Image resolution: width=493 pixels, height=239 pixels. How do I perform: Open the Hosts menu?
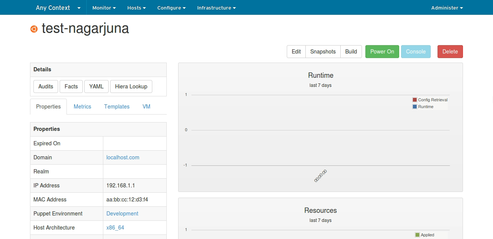tap(137, 8)
